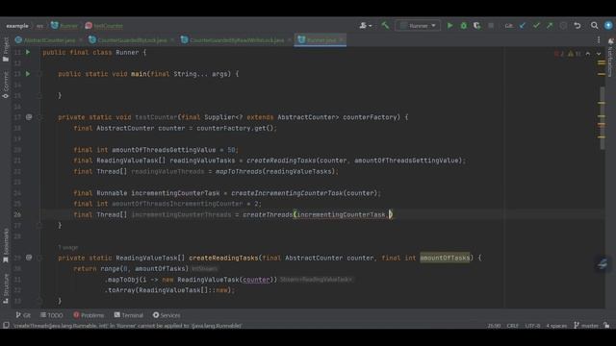
Task: Open the master Git branch popup
Action: pos(586,326)
